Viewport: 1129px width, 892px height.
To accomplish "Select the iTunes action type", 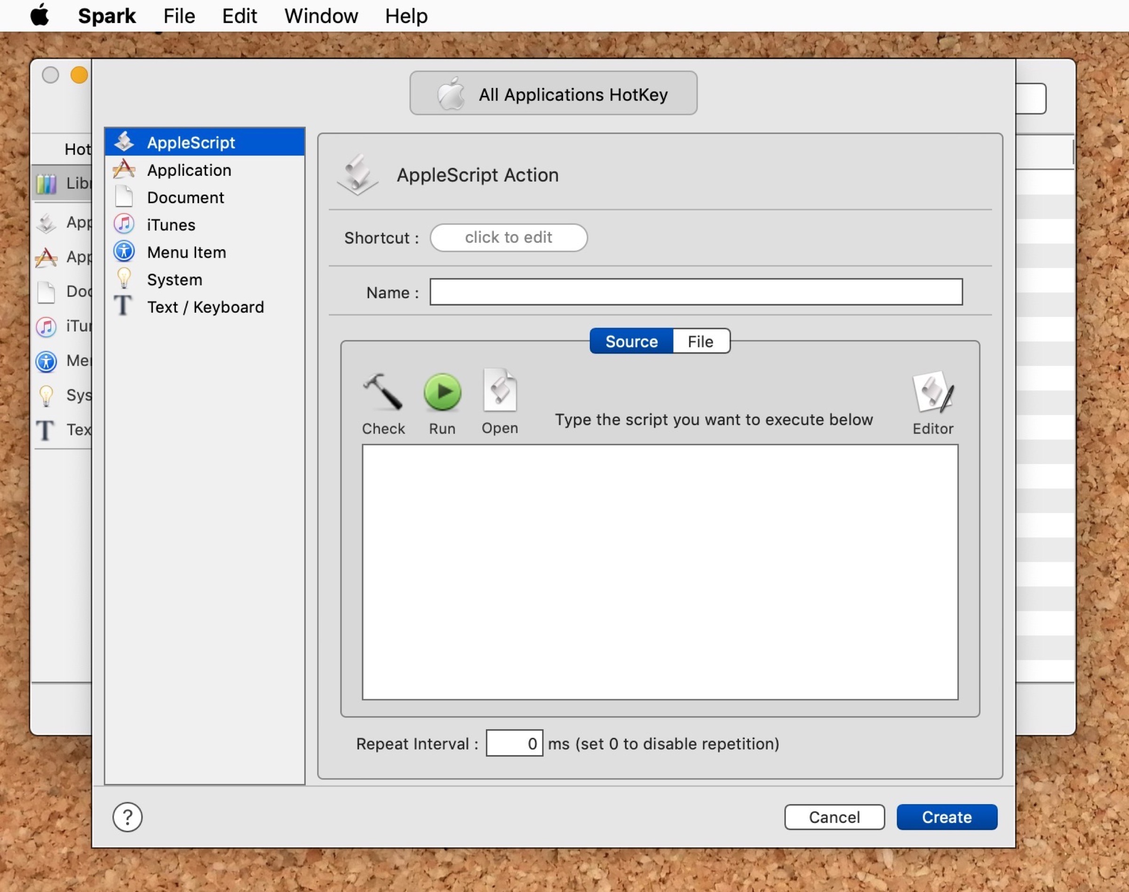I will 171,225.
